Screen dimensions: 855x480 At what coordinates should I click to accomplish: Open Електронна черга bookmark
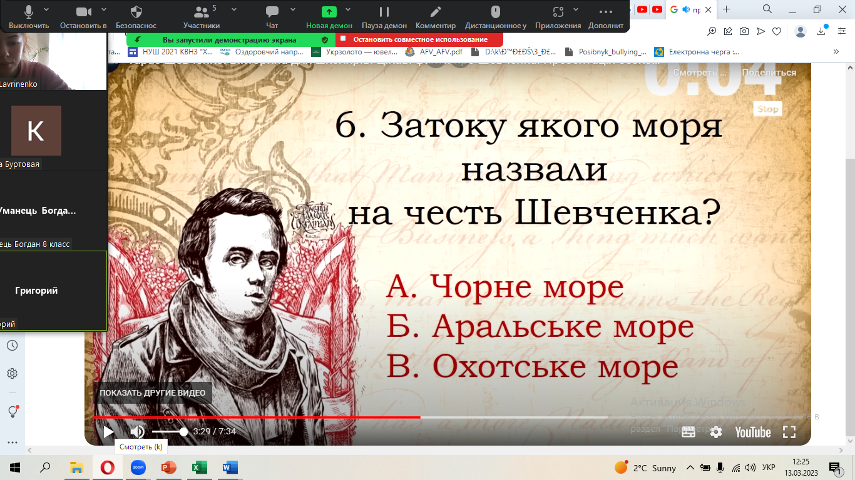pos(697,52)
